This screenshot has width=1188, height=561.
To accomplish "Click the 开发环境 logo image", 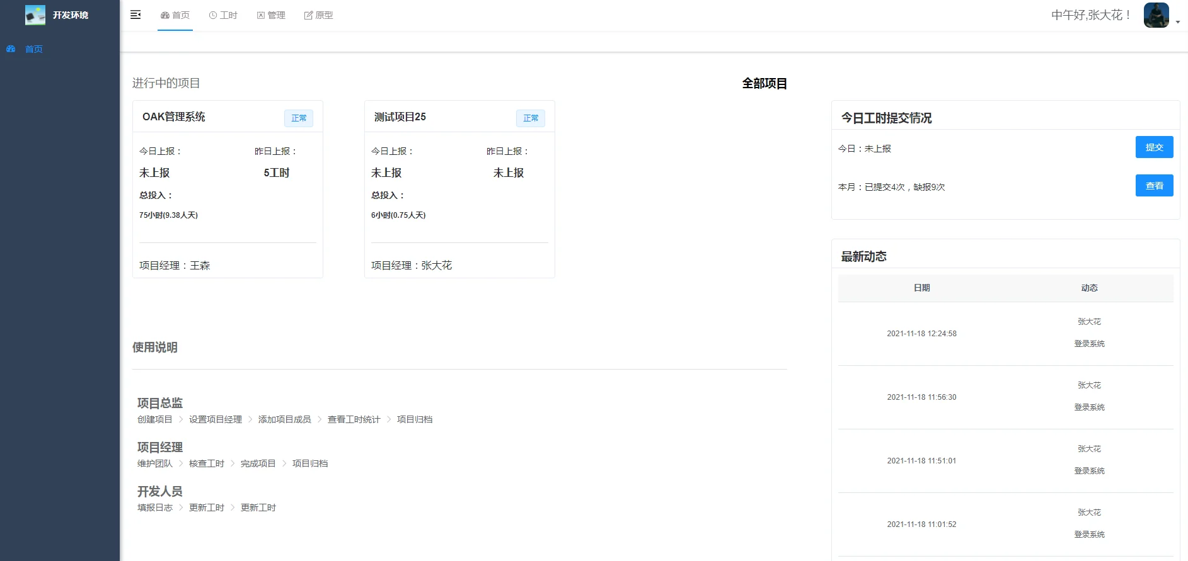I will pos(35,15).
